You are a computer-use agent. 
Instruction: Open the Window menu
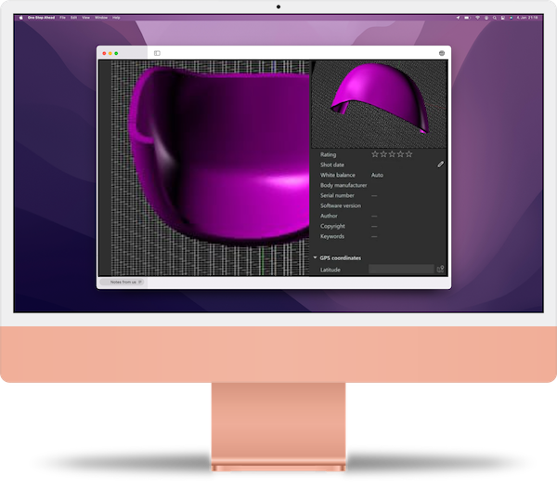100,18
